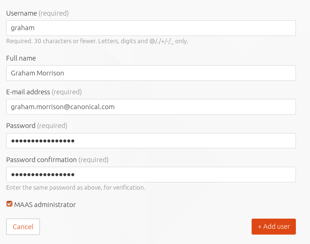Click into the Password field
Image resolution: width=310 pixels, height=244 pixels.
tap(151, 141)
